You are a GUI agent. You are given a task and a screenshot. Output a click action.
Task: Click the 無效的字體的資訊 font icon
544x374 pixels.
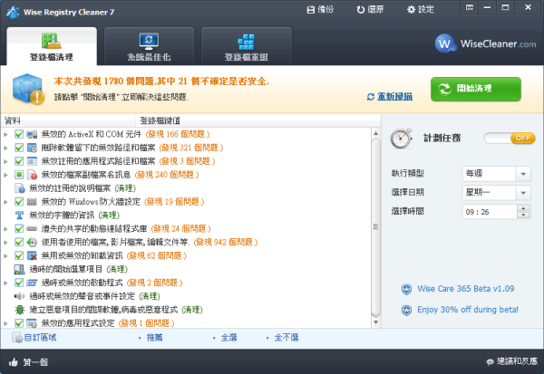coord(20,216)
